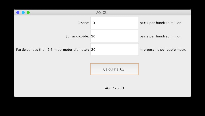Click Ozone's "parts per hundred million" unit text

click(160, 23)
